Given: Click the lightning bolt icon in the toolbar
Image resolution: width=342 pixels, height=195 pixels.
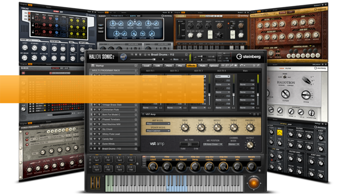Looking at the screenshot, I should [x=254, y=65].
